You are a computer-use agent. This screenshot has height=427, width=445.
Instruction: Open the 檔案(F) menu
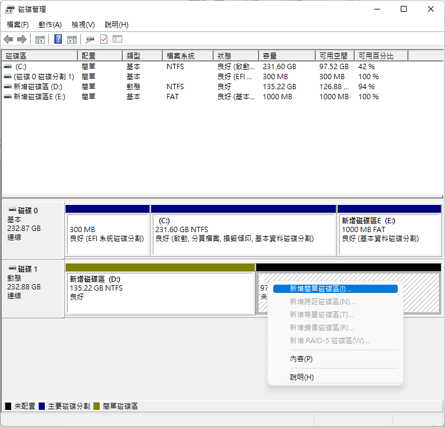[x=18, y=25]
